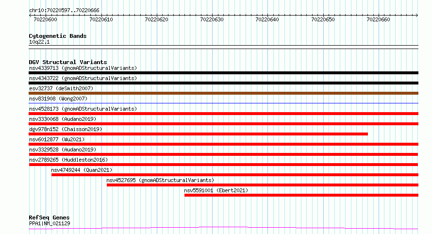Open nsv4528173 gnomAD variant label
This screenshot has height=234, width=432.
pos(83,109)
